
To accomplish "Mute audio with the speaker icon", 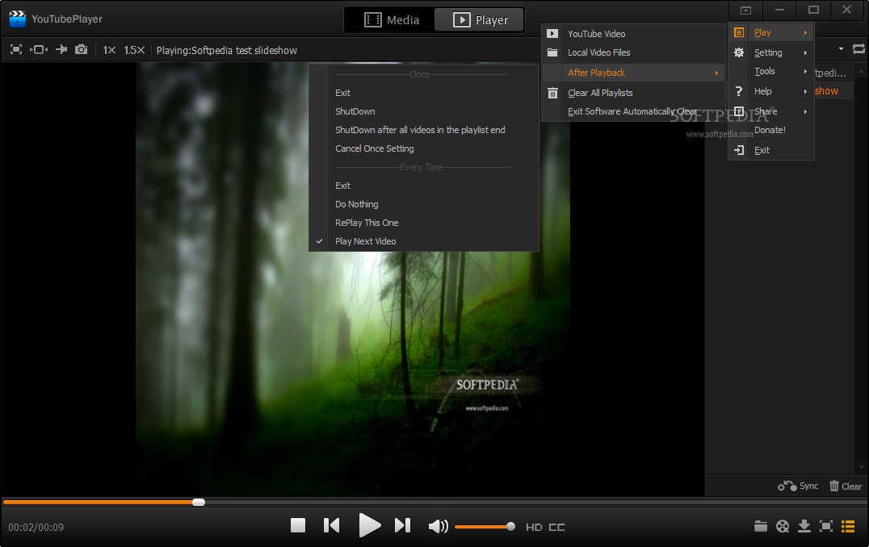I will pos(438,526).
